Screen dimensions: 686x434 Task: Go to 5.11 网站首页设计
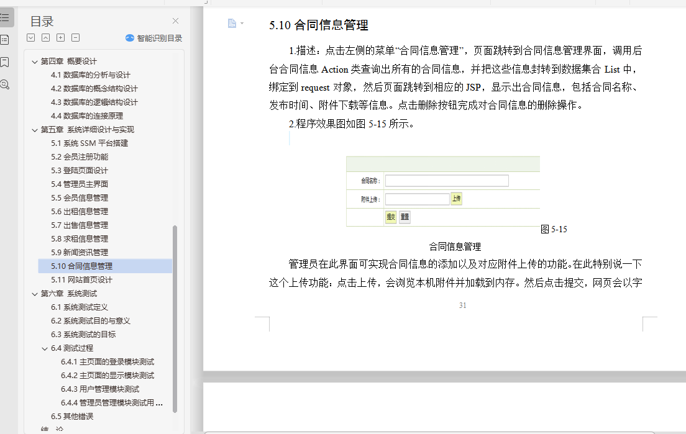(81, 280)
